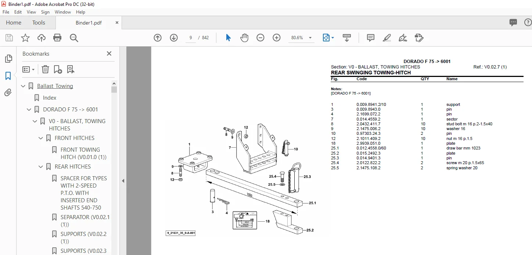The width and height of the screenshot is (532, 255).
Task: Activate the hand pan tool
Action: [x=244, y=38]
